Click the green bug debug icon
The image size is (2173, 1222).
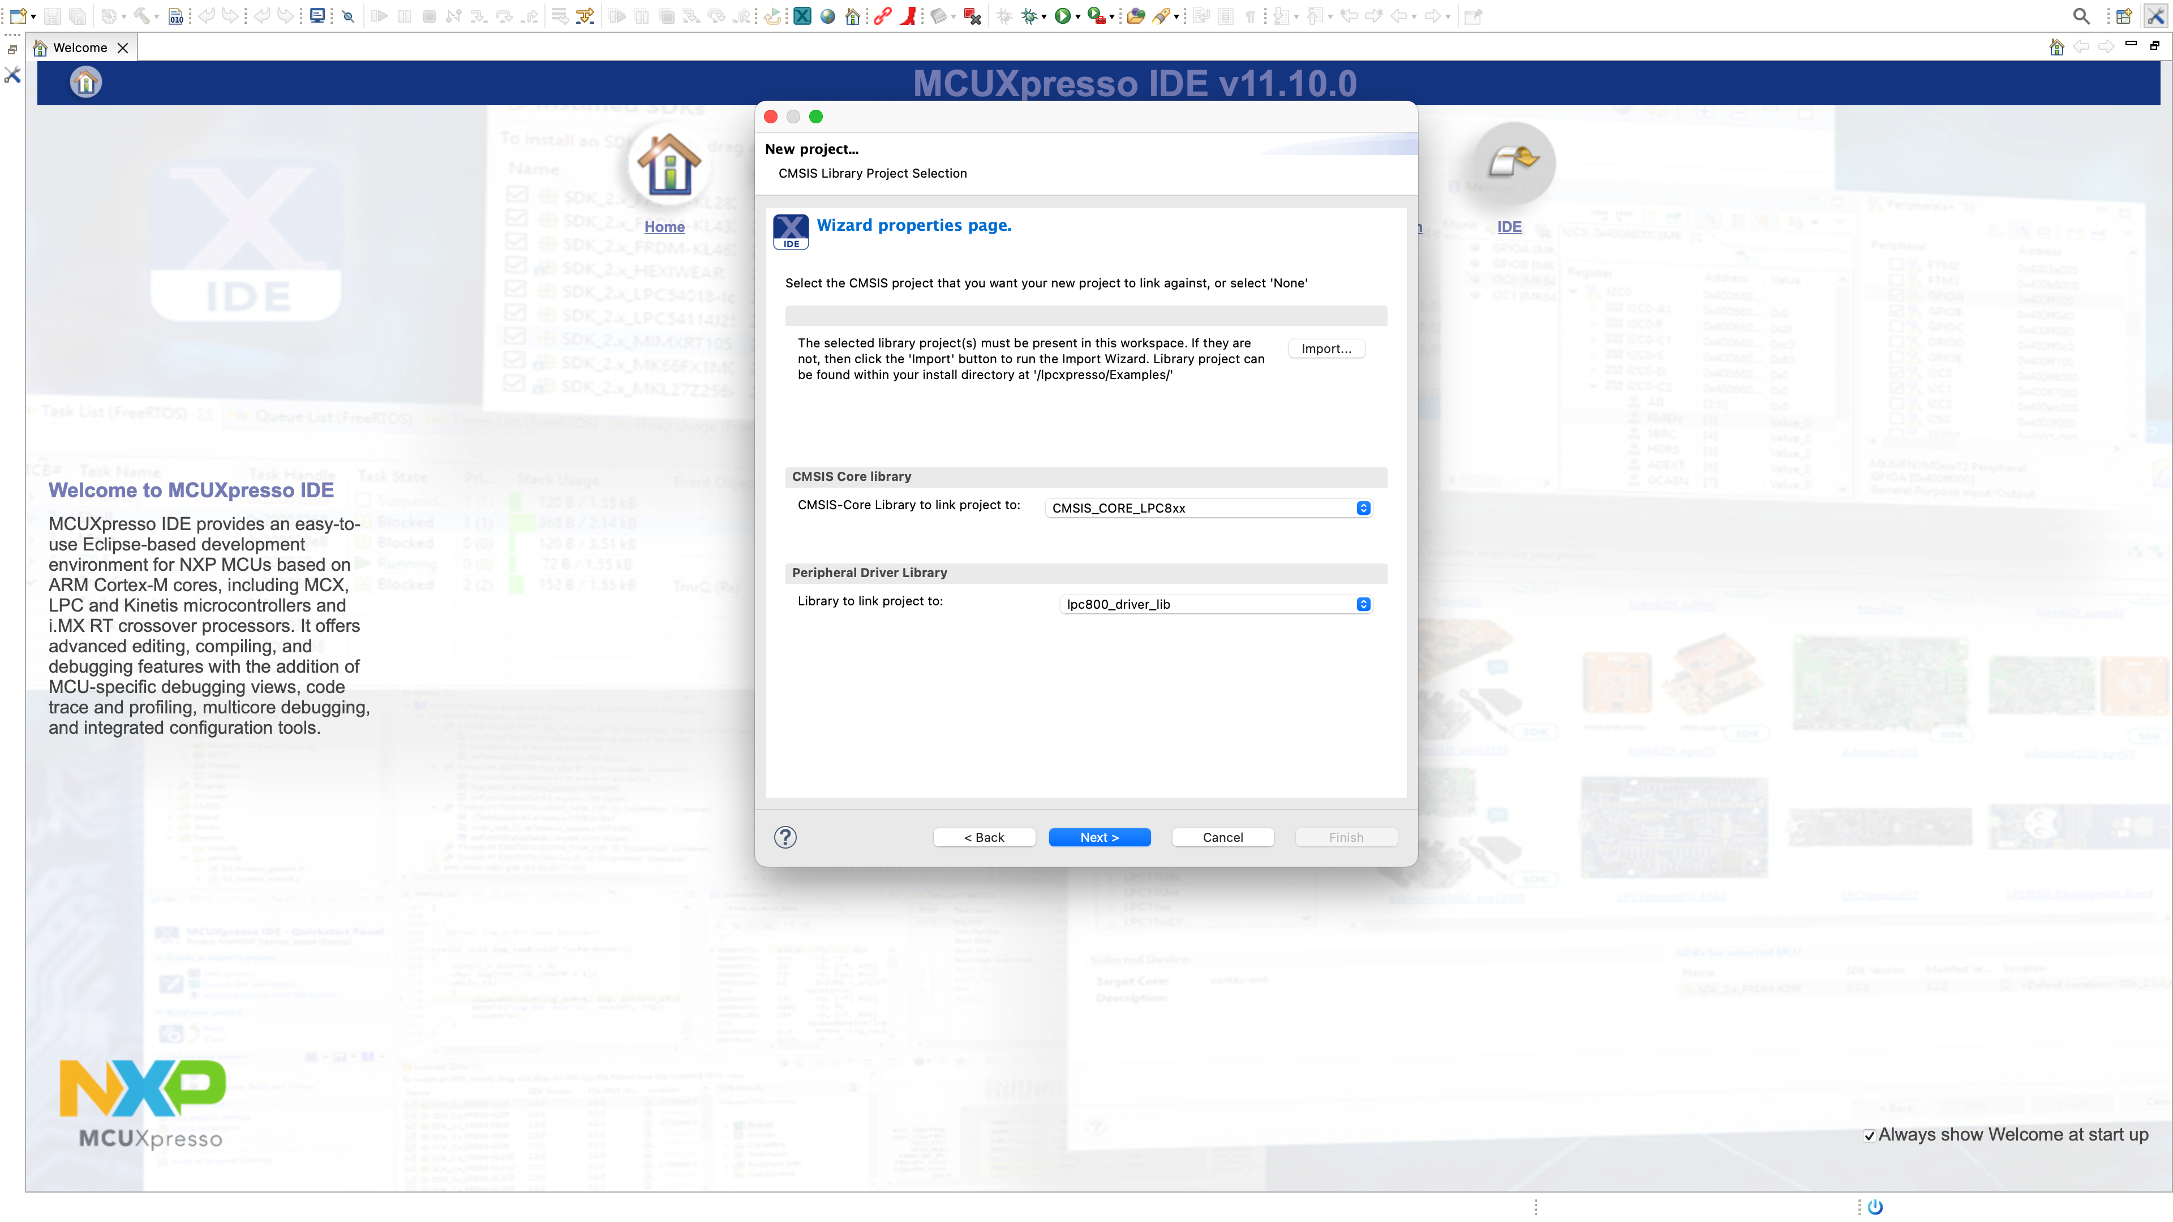pos(1029,16)
